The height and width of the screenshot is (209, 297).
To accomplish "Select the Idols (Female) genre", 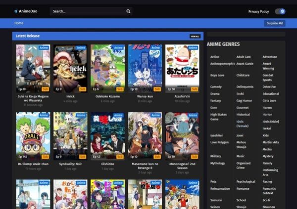I will pos(243,124).
